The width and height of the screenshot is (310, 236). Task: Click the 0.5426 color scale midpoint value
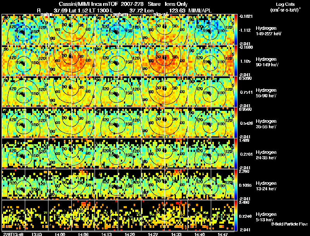(x=246, y=123)
